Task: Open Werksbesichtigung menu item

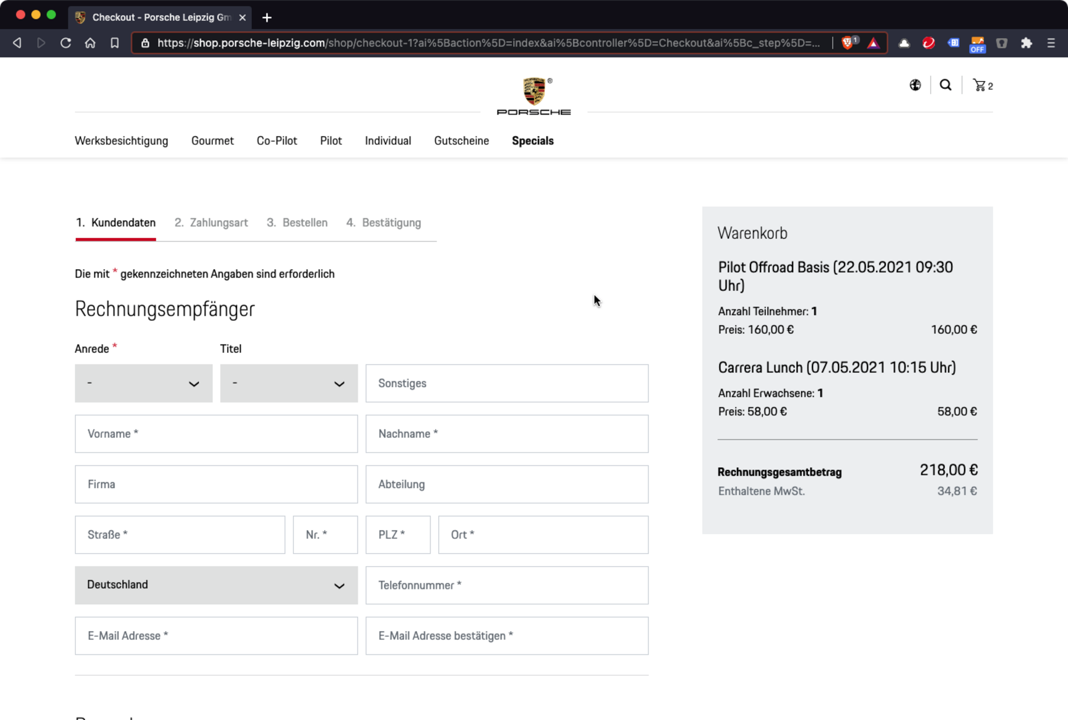Action: [121, 141]
